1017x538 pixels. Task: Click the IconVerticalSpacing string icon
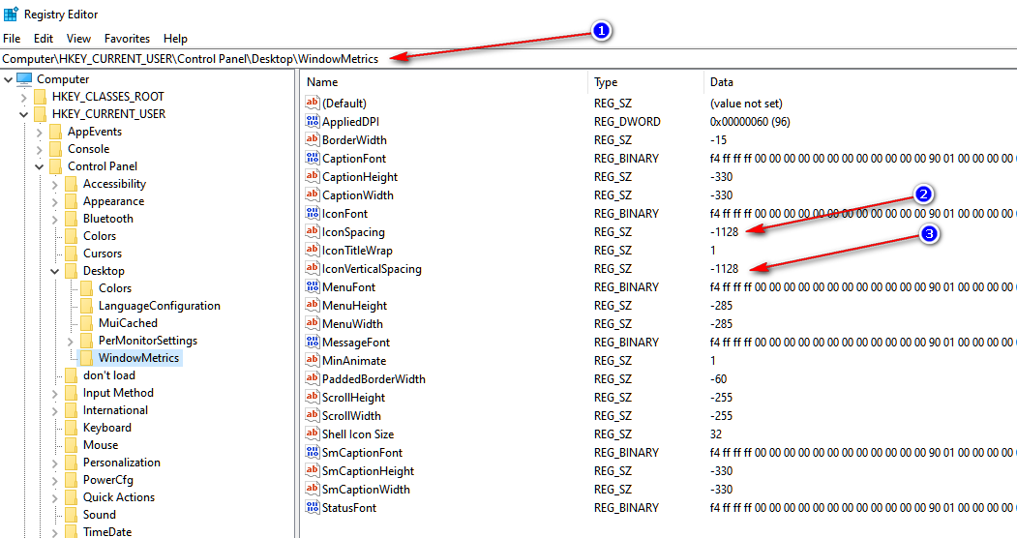click(313, 268)
